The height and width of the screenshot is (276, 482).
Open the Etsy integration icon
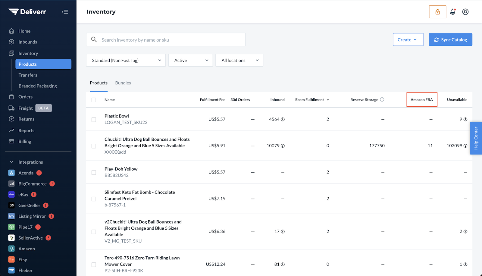(x=11, y=259)
